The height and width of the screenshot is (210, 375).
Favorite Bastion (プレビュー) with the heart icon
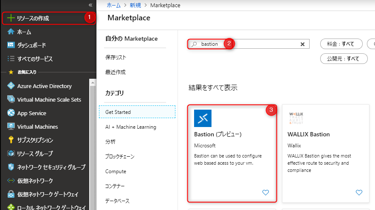(265, 192)
